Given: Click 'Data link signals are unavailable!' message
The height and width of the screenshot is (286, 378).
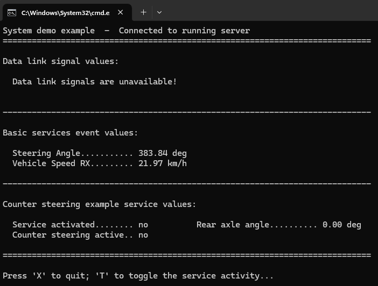Looking at the screenshot, I should (94, 82).
